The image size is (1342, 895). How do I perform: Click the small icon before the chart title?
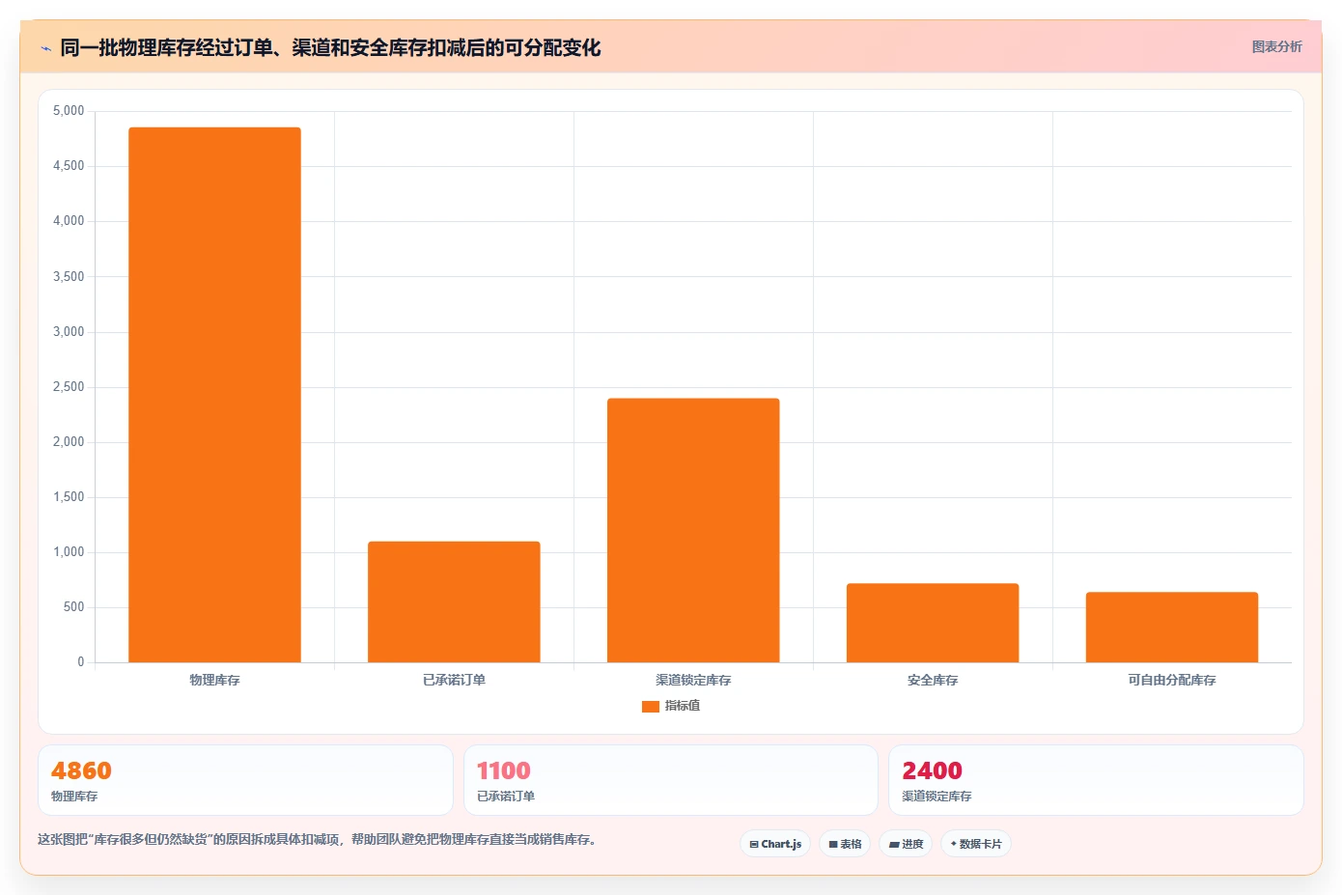45,48
